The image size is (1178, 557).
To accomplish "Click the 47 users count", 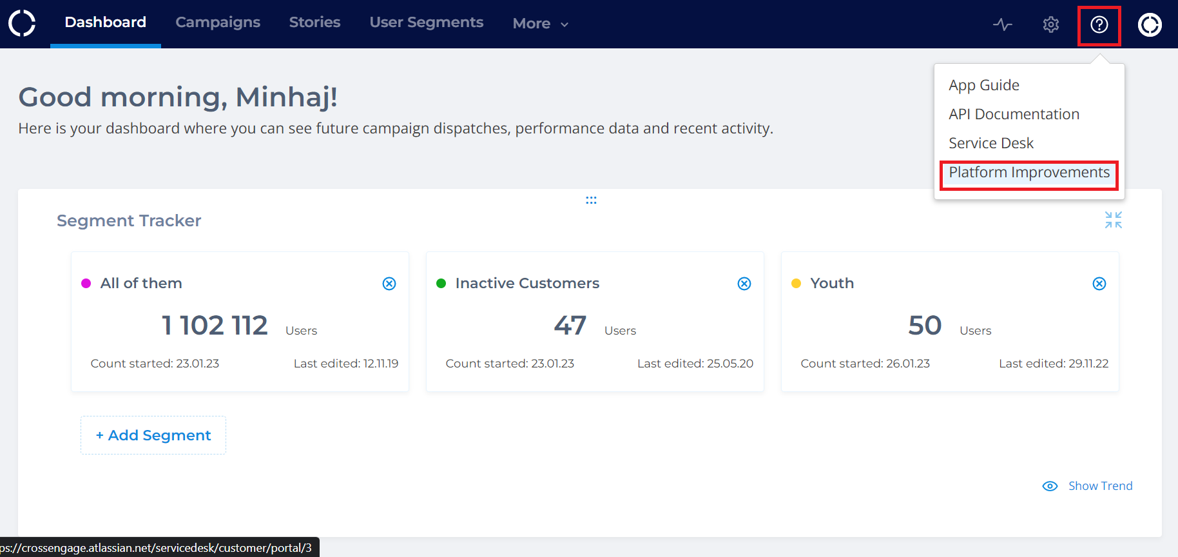I will click(570, 325).
